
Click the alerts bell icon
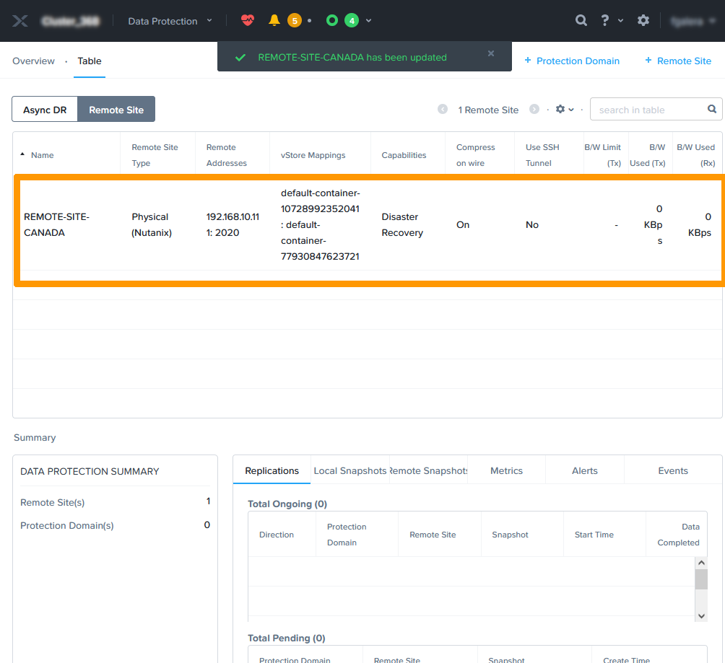pos(274,20)
